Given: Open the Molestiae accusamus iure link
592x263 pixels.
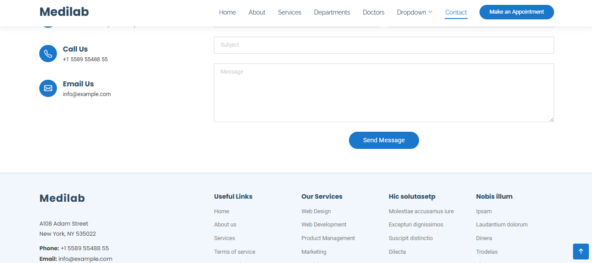Looking at the screenshot, I should (421, 211).
